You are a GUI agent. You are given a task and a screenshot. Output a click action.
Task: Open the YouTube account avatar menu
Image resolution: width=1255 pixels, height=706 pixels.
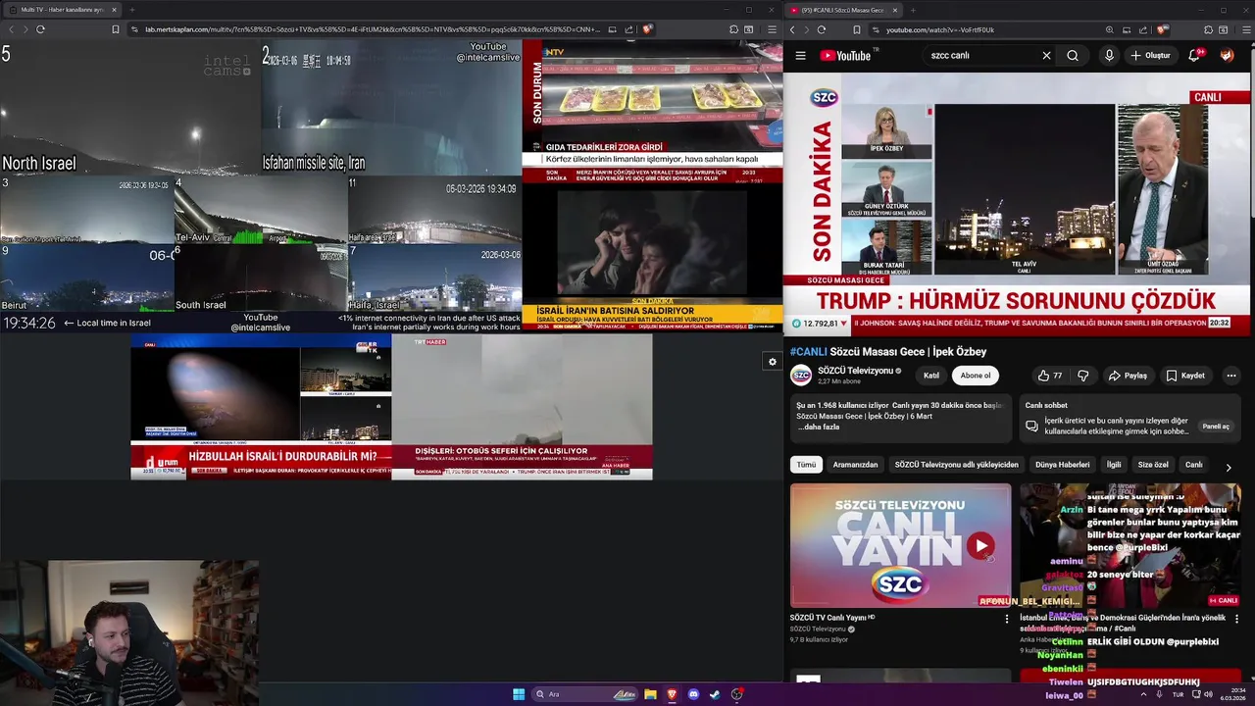point(1227,56)
